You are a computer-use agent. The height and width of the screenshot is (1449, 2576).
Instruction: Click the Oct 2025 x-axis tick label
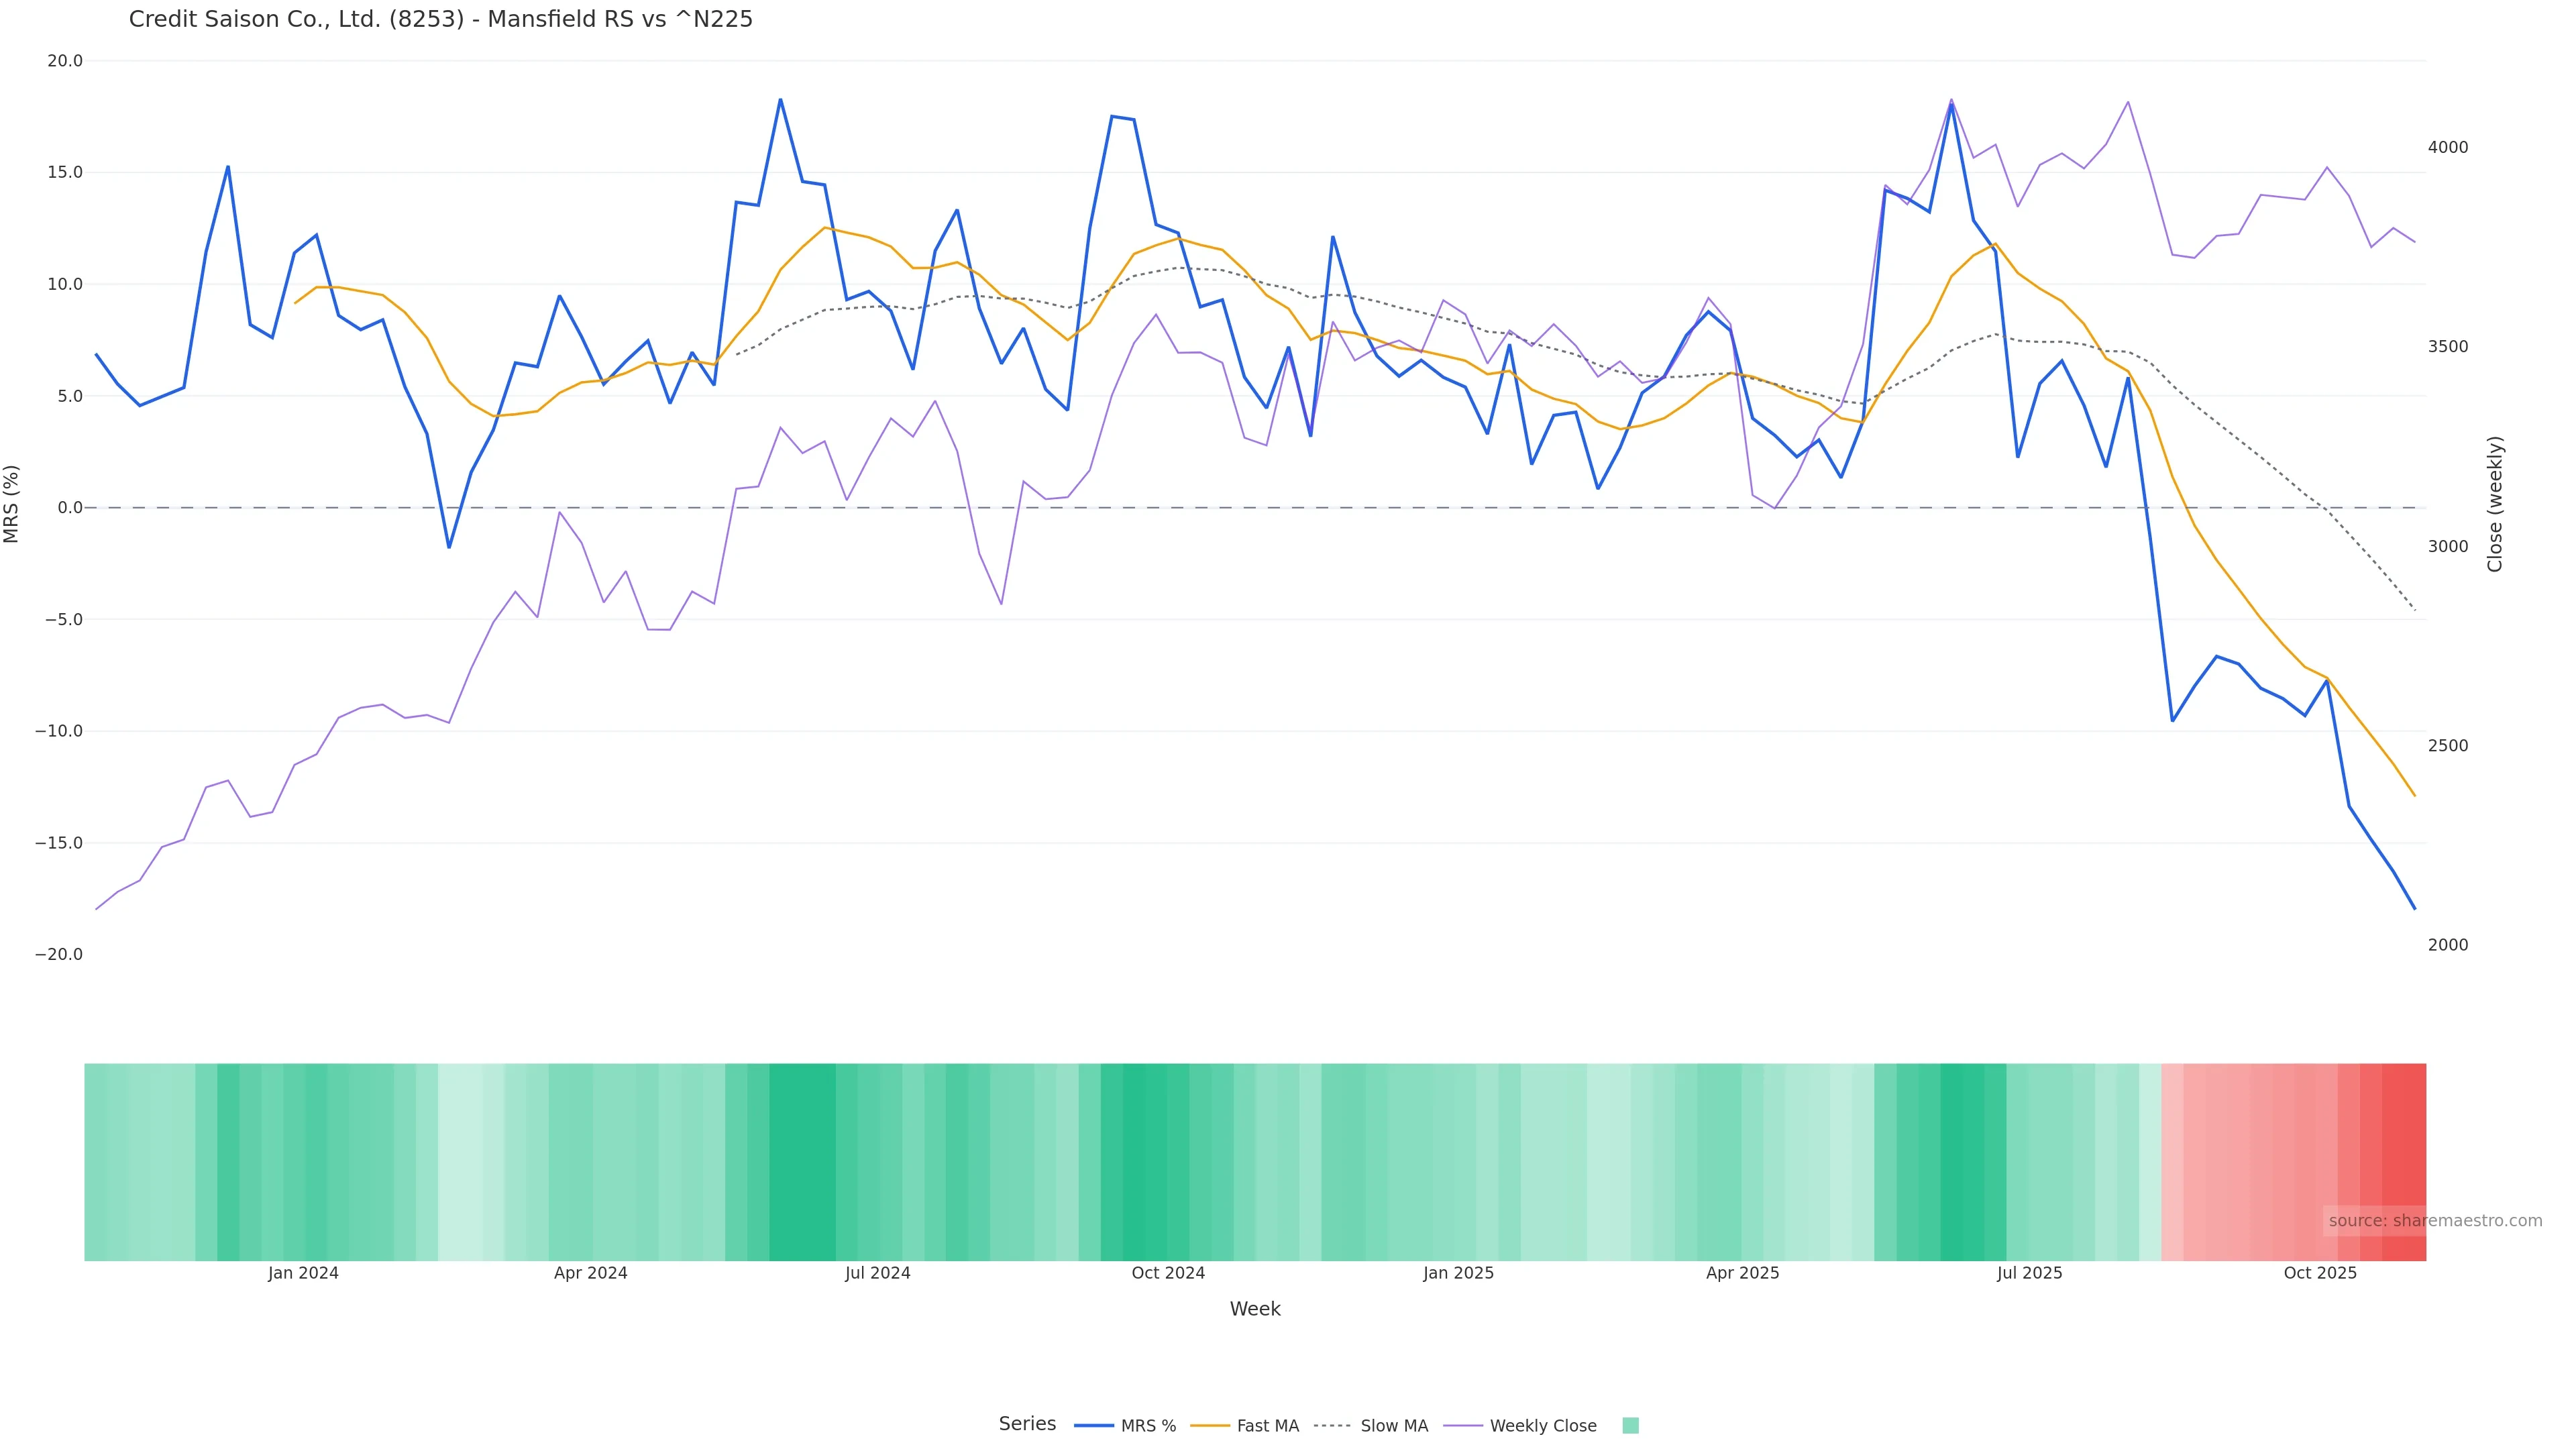click(x=2320, y=1273)
